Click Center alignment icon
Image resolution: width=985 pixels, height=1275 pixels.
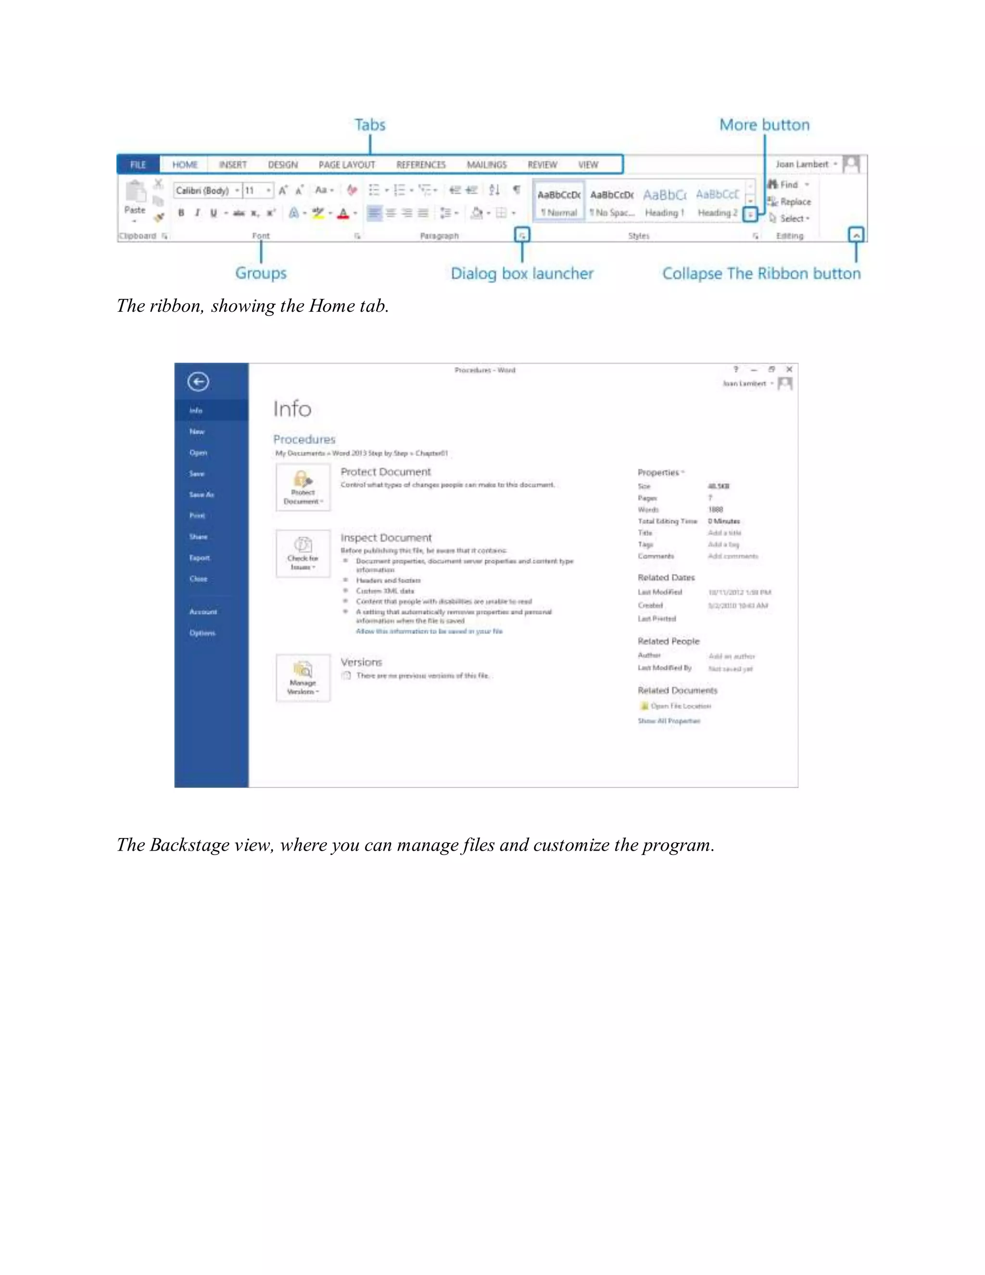[391, 213]
